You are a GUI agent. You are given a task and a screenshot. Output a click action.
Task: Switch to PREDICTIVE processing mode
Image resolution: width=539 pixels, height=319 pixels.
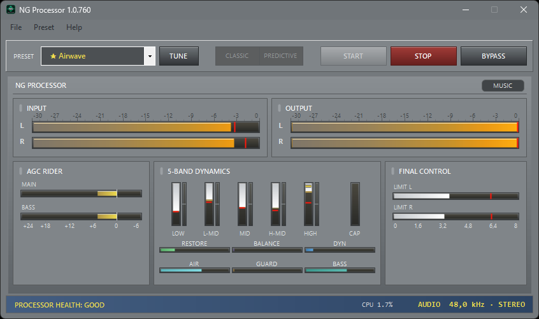point(281,56)
